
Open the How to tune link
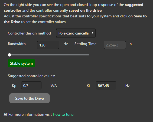(x=64, y=114)
